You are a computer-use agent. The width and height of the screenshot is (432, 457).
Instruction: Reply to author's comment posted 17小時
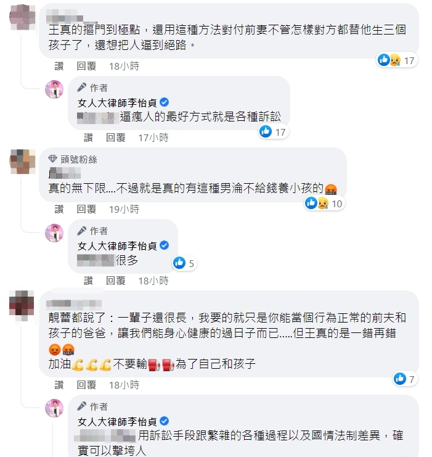click(115, 138)
